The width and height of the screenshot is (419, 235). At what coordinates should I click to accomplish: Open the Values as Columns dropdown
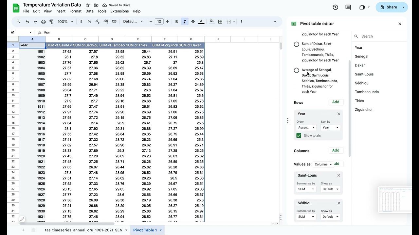[x=323, y=164]
